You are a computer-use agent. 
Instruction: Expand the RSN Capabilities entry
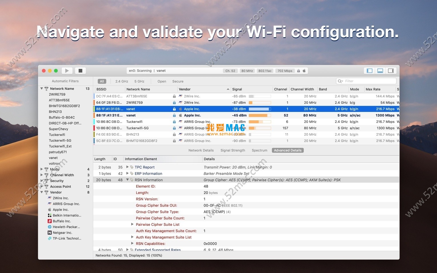[x=132, y=243]
